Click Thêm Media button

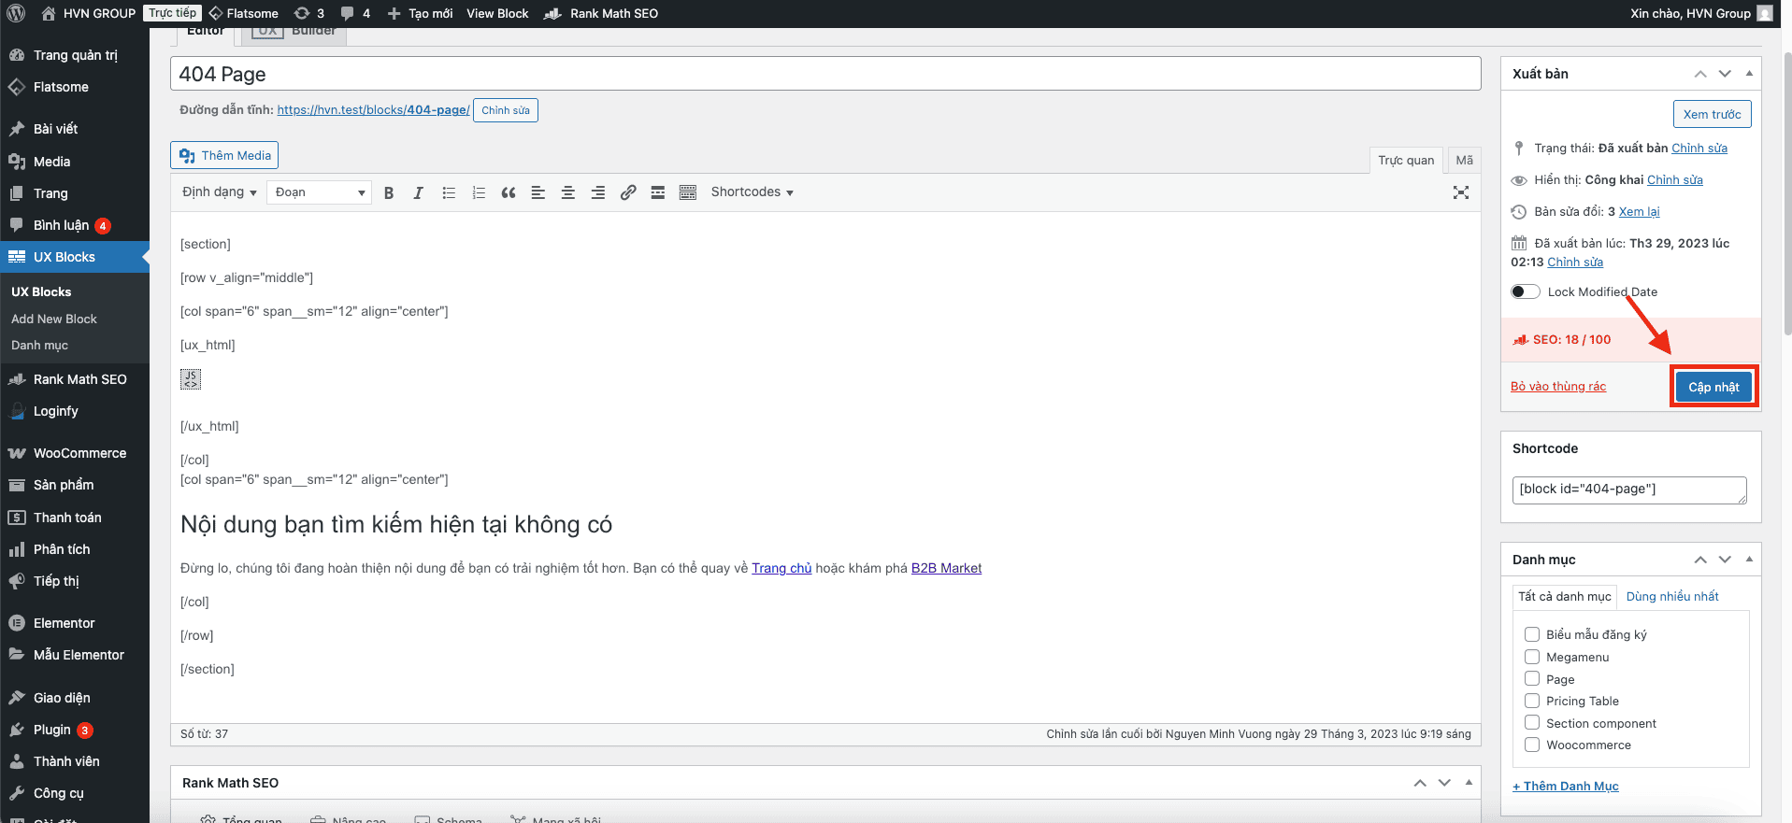224,155
